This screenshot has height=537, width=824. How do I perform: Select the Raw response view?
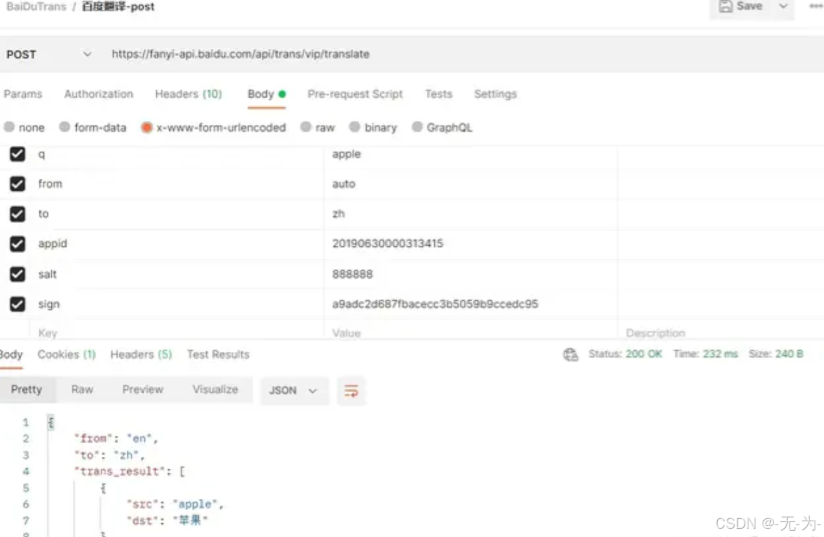[82, 389]
